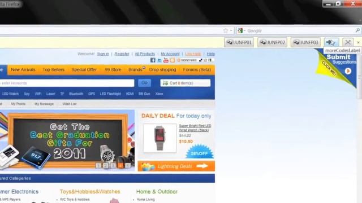Click the Twitter icon
362x203 pixels.
tap(160, 60)
